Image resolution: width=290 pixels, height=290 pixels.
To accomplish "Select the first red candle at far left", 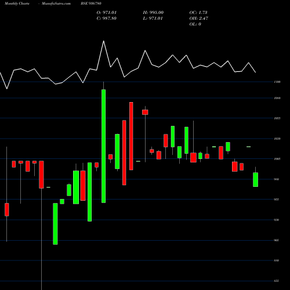I will coord(7,209).
